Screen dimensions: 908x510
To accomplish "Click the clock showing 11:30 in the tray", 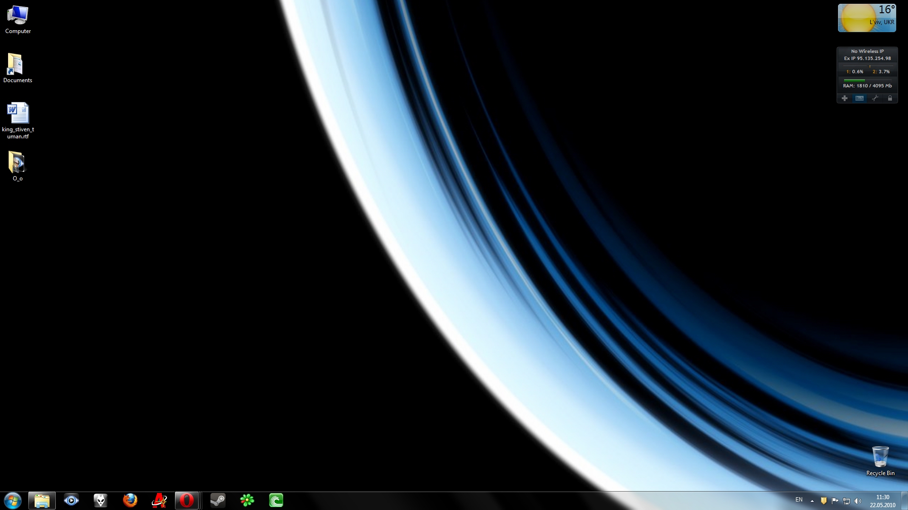I will (882, 501).
